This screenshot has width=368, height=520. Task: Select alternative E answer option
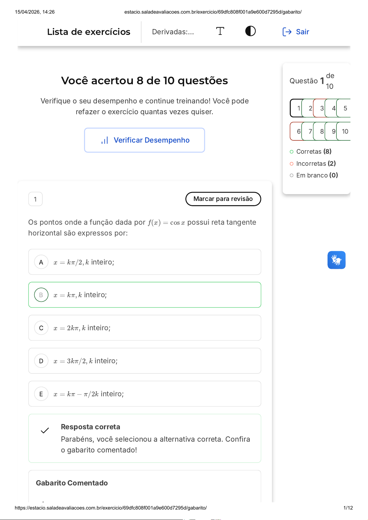41,394
